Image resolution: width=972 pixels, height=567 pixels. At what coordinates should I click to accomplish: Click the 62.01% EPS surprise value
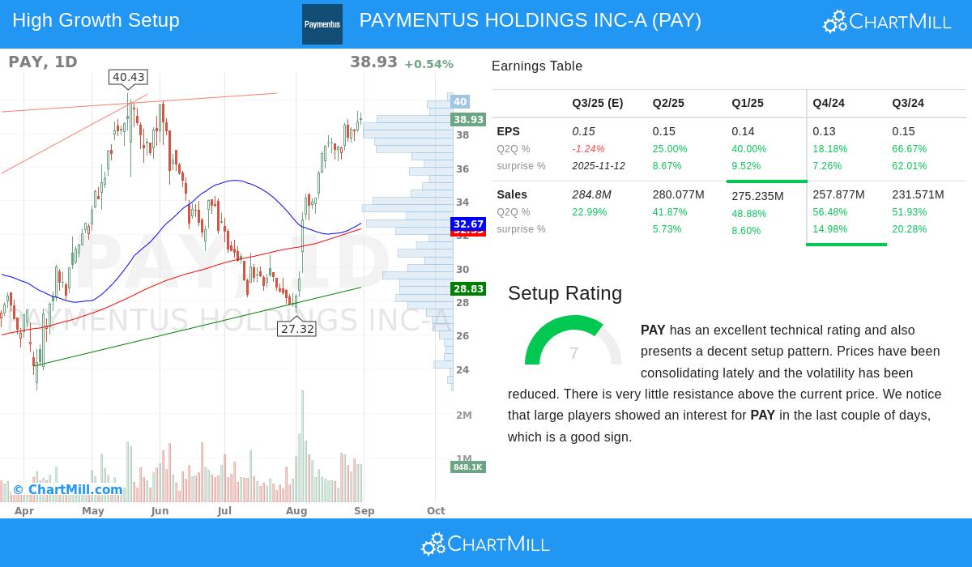tap(910, 166)
